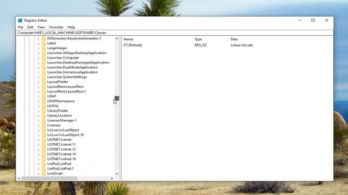Image resolution: width=348 pixels, height=195 pixels.
Task: Expand the LISTNET.Listnet.12 key
Action: click(39, 149)
